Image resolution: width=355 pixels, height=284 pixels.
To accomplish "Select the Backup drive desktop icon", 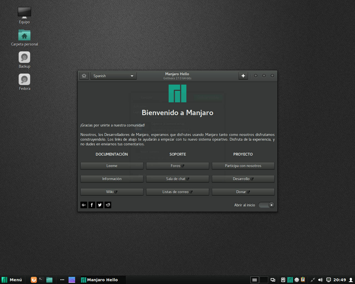I will tap(24, 60).
